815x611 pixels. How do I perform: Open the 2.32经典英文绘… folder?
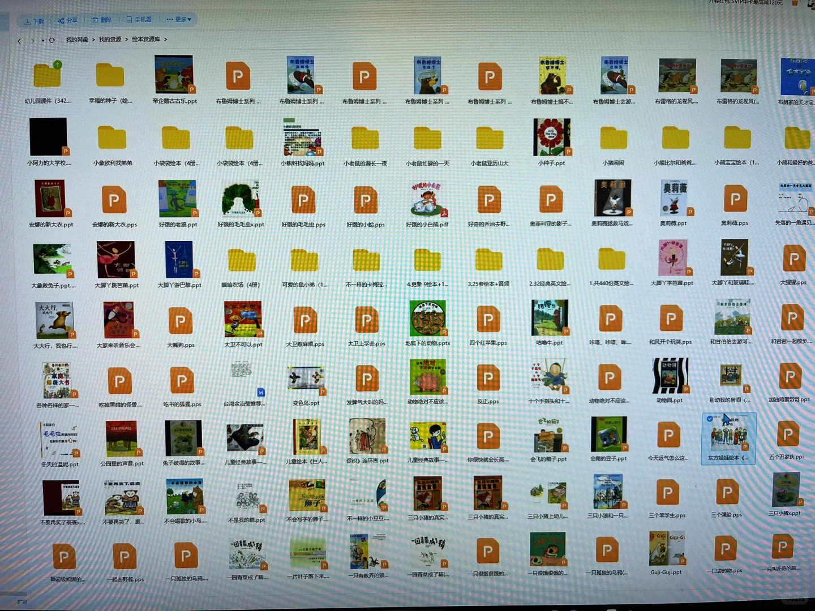[550, 259]
